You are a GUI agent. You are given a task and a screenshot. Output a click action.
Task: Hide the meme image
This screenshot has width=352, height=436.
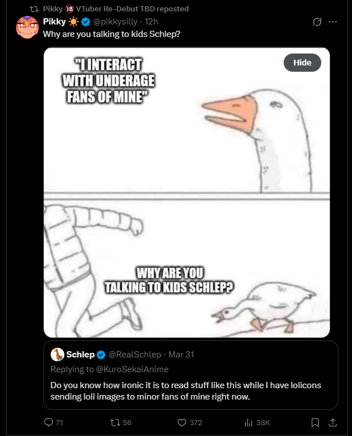302,63
